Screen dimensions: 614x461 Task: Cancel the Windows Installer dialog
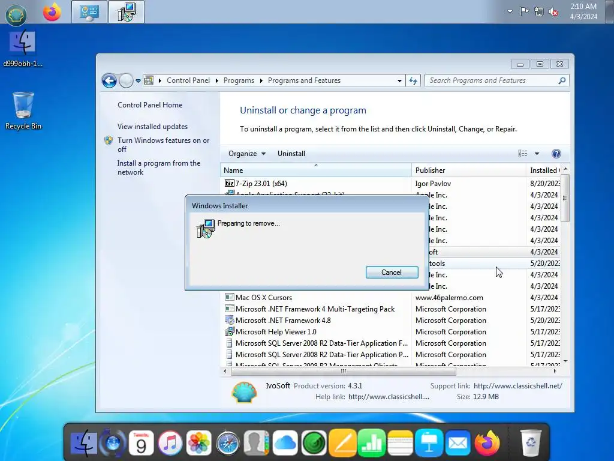pyautogui.click(x=392, y=273)
